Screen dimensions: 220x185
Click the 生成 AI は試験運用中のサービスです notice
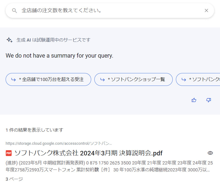coord(53,40)
